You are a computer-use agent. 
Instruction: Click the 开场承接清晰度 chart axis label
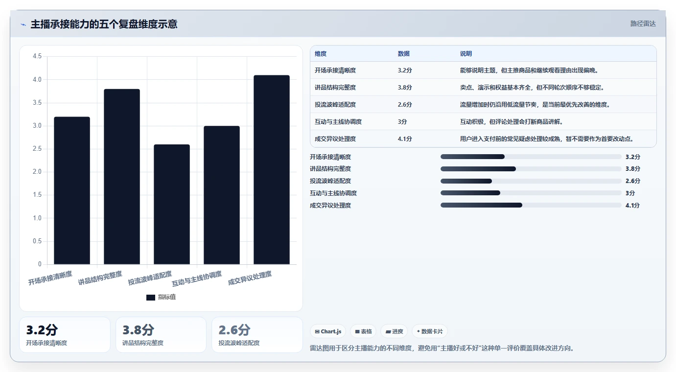pyautogui.click(x=50, y=278)
